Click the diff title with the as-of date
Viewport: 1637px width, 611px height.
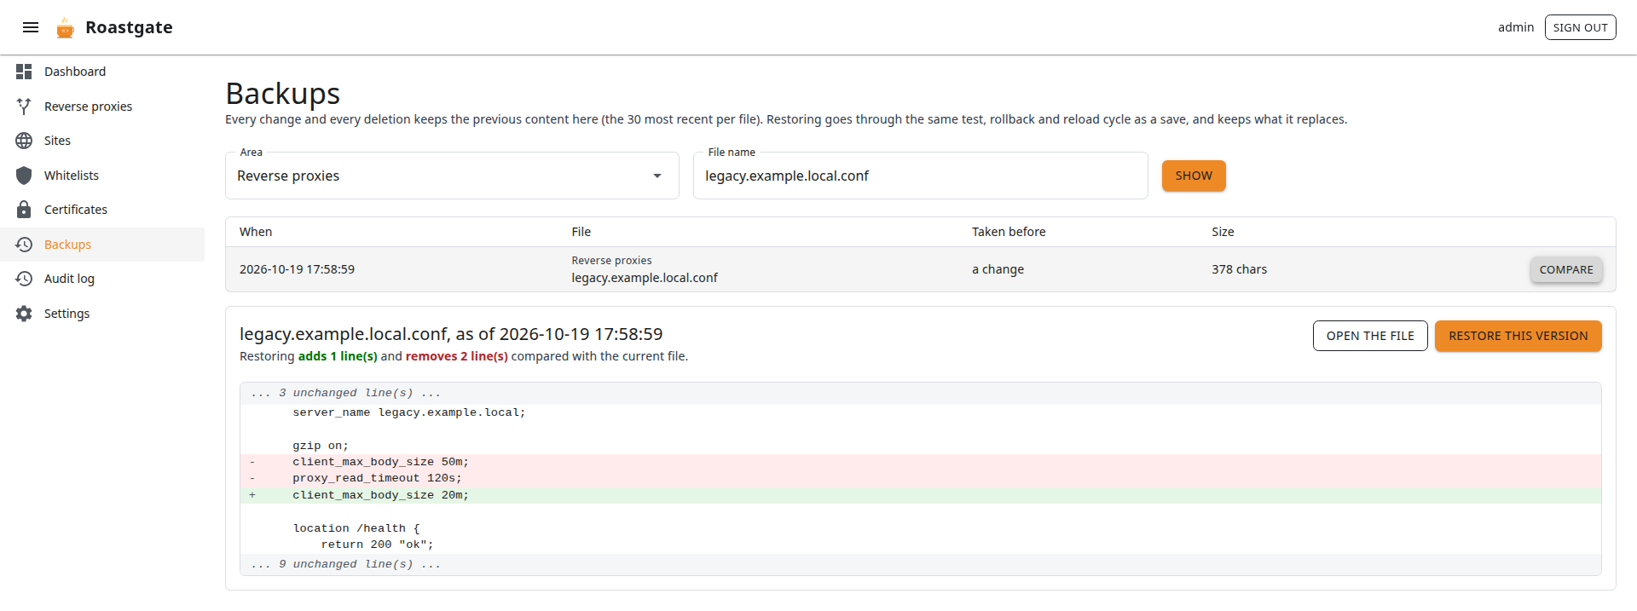pyautogui.click(x=451, y=334)
